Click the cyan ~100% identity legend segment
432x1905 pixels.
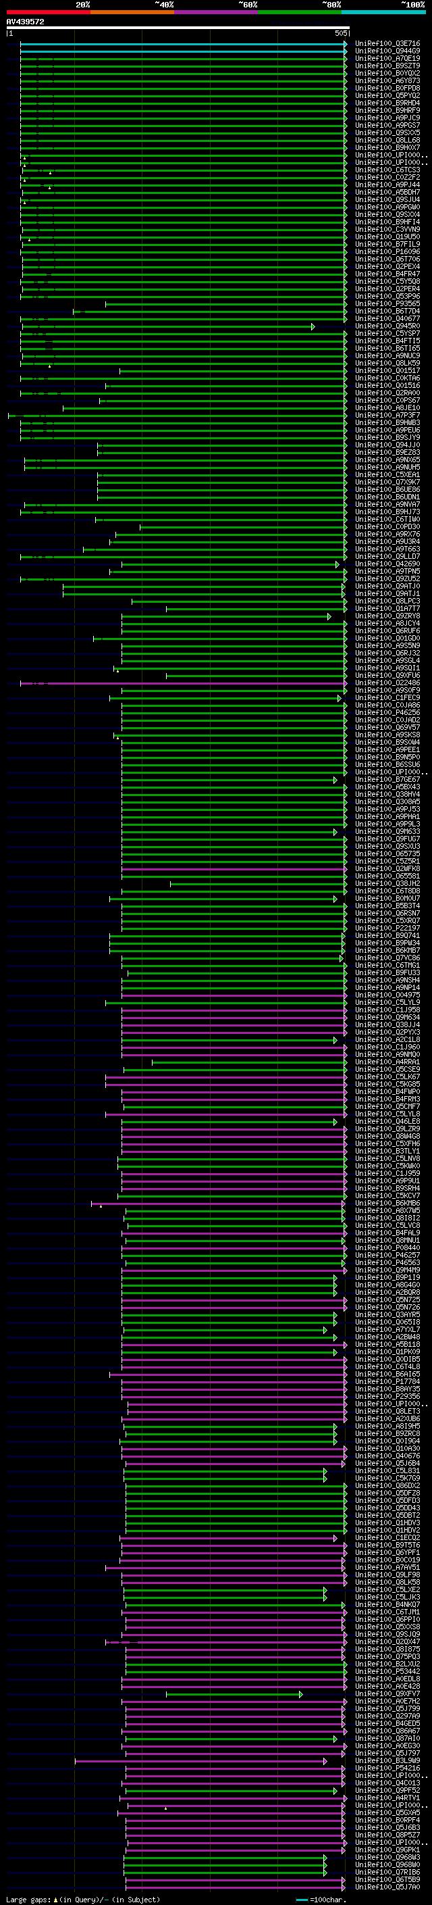pos(383,13)
